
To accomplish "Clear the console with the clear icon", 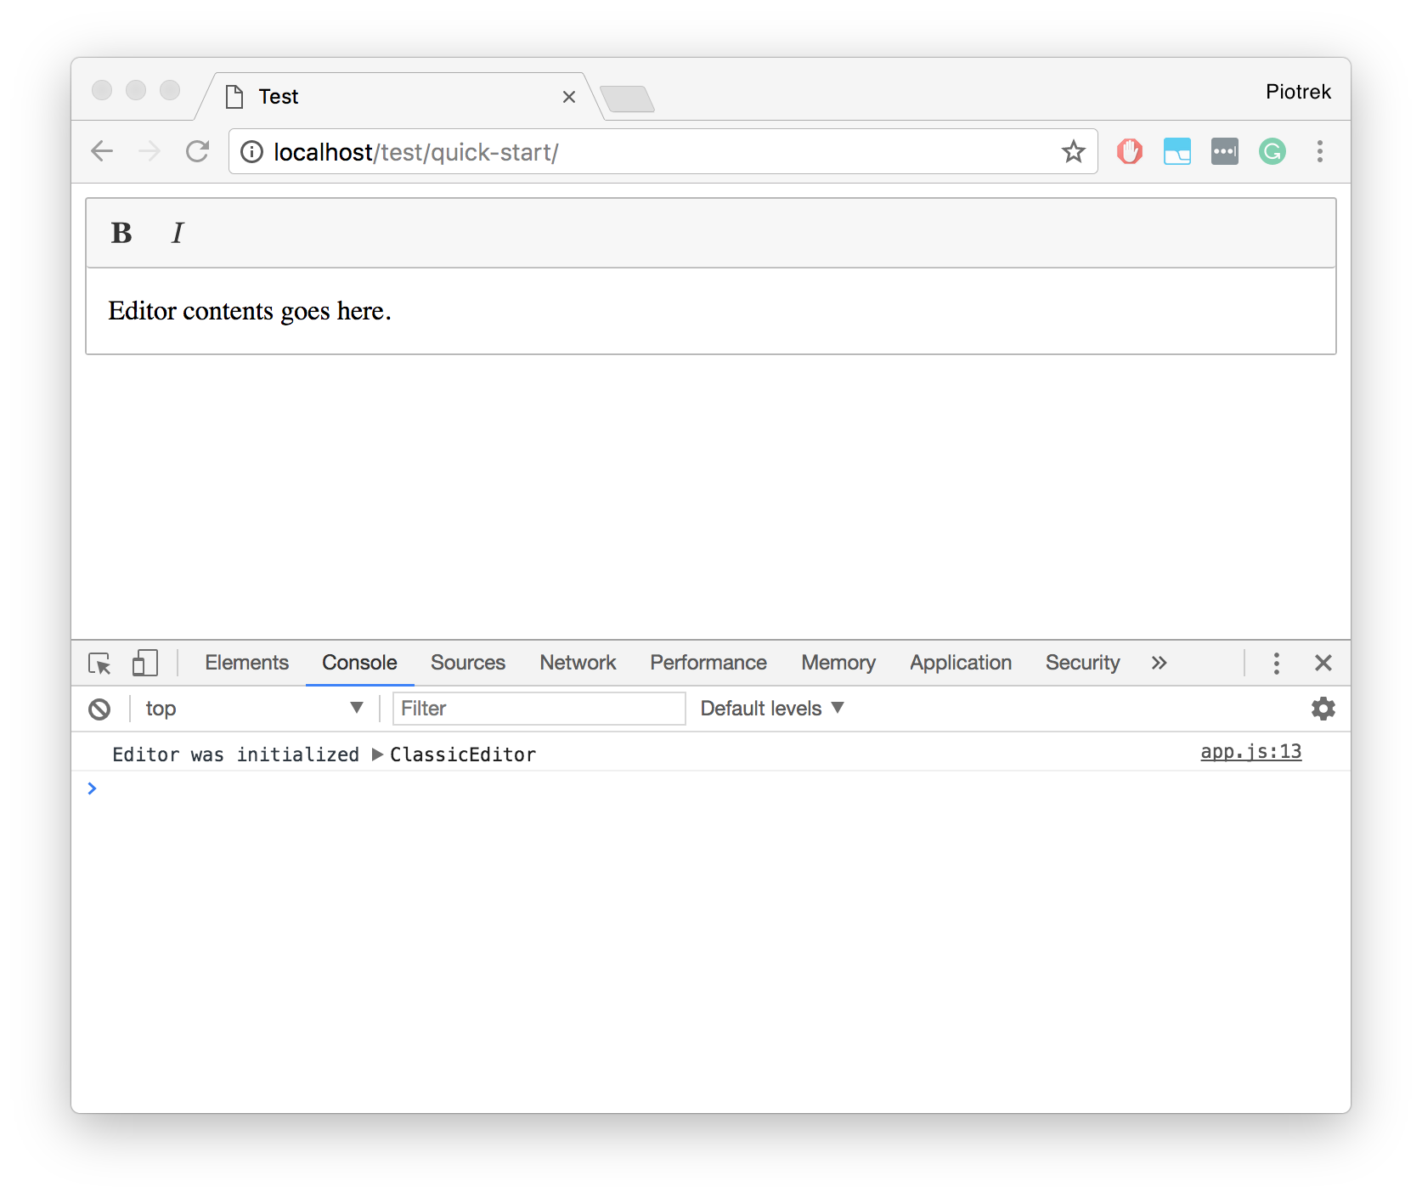I will (99, 709).
